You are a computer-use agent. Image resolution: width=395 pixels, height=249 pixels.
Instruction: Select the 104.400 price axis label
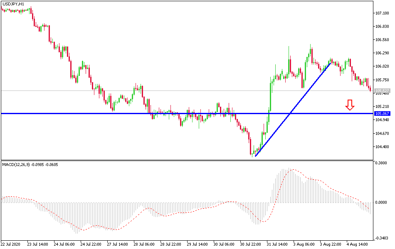coord(382,147)
